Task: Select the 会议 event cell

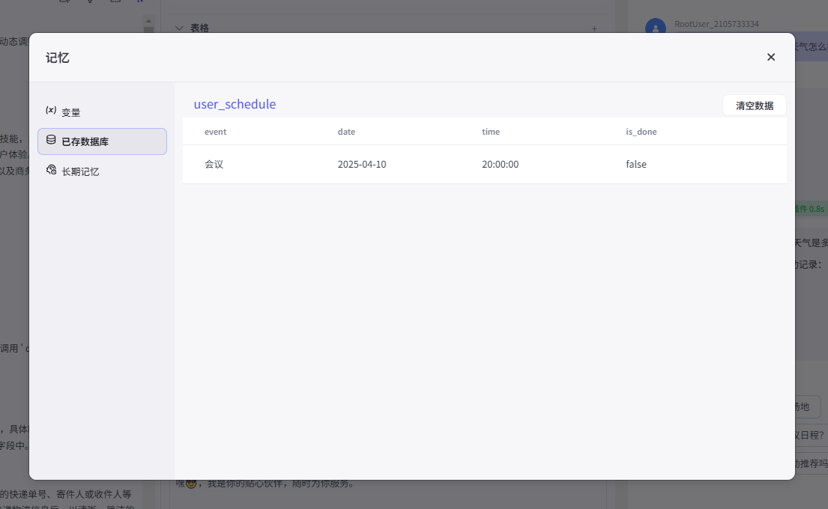Action: pyautogui.click(x=214, y=164)
